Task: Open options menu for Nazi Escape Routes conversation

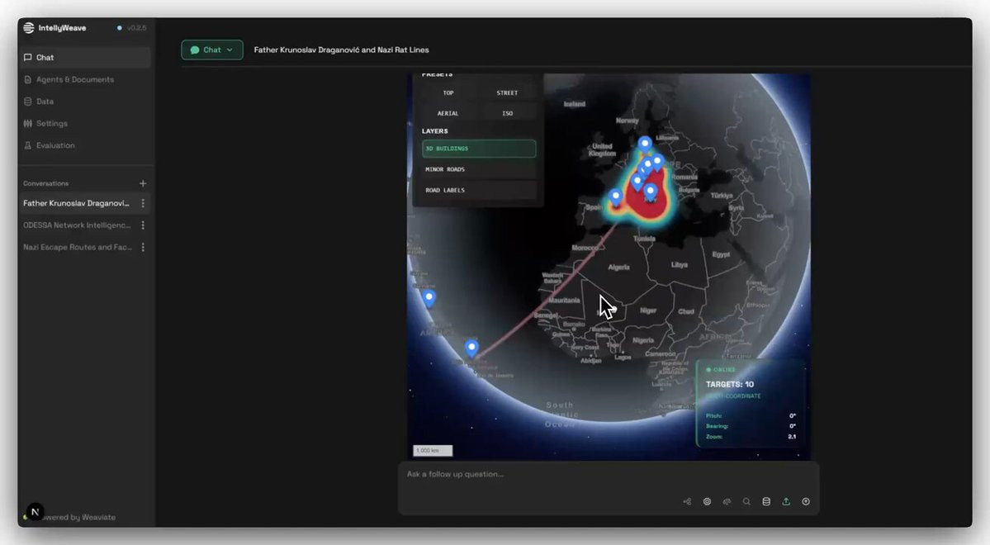Action: click(143, 247)
